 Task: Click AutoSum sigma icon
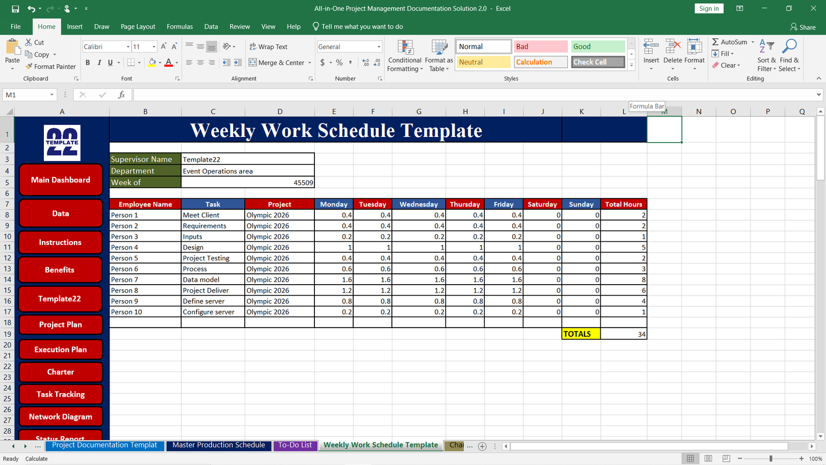pos(716,42)
